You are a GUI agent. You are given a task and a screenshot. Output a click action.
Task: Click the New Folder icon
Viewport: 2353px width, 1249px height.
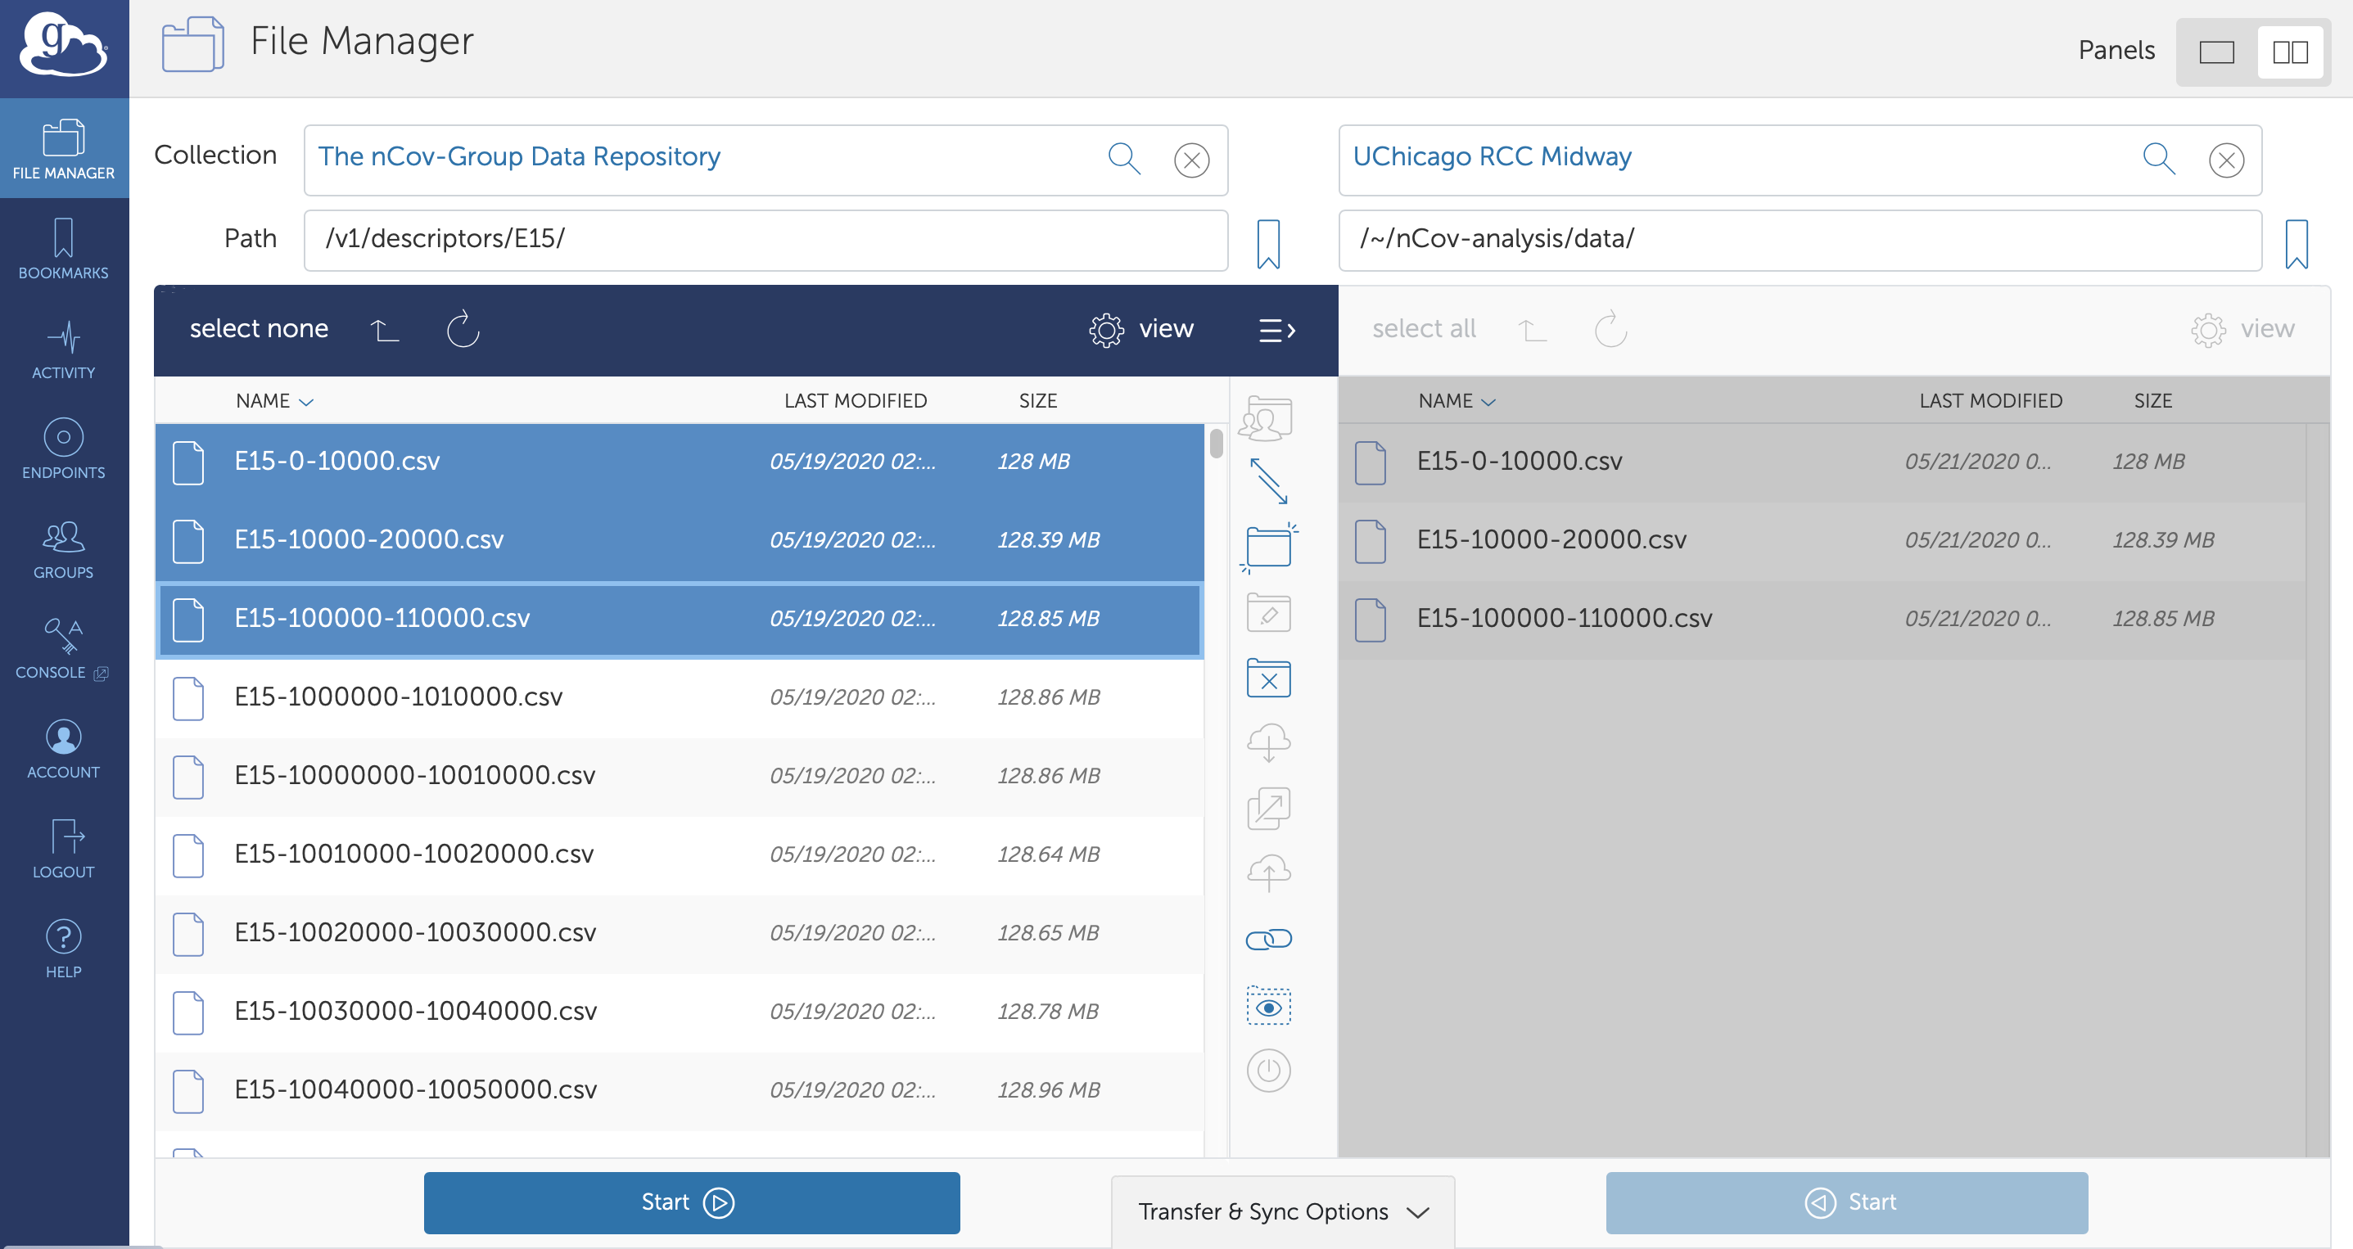pyautogui.click(x=1269, y=546)
